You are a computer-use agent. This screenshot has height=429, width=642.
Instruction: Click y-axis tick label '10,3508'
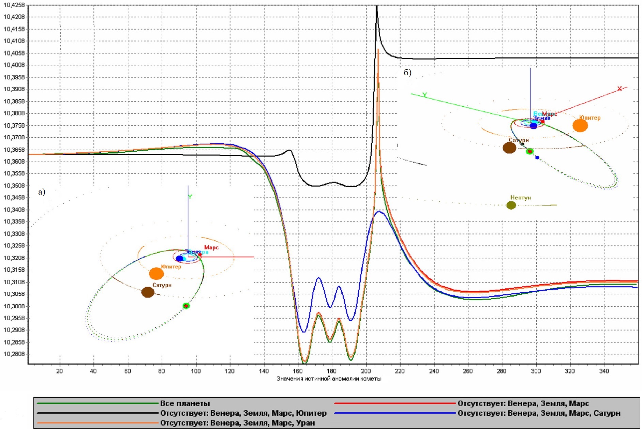14,186
